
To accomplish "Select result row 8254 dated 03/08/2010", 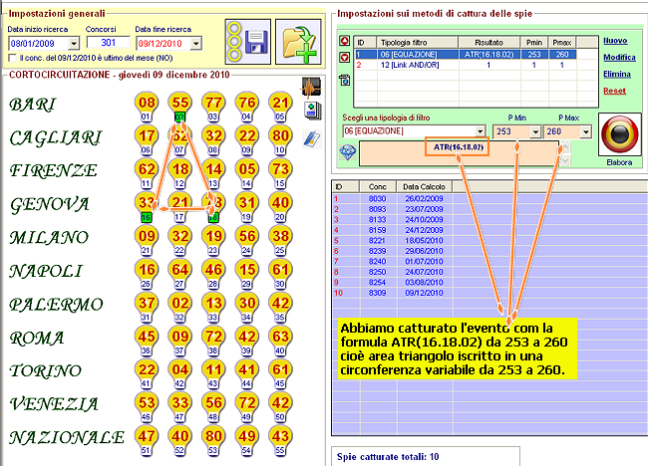I will 489,283.
